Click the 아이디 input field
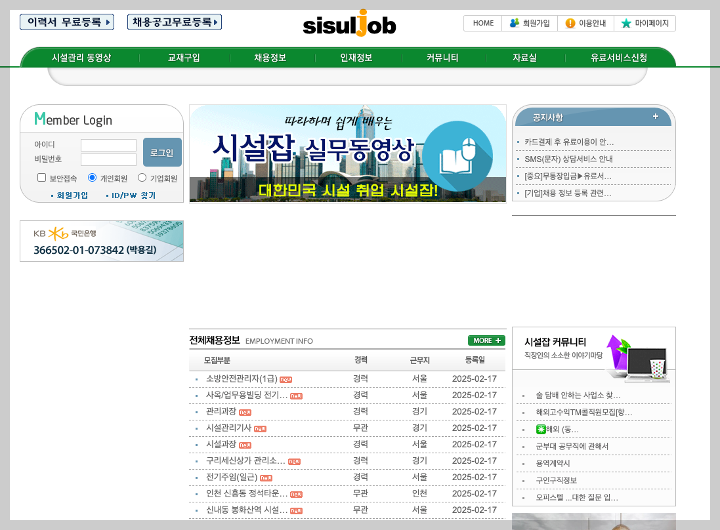The width and height of the screenshot is (720, 530). point(108,145)
